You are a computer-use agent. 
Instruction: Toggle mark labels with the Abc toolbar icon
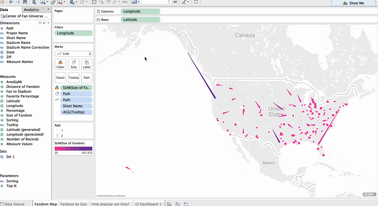[x=125, y=2]
